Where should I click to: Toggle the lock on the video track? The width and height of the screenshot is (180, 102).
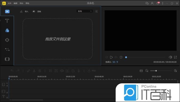[x=7, y=86]
